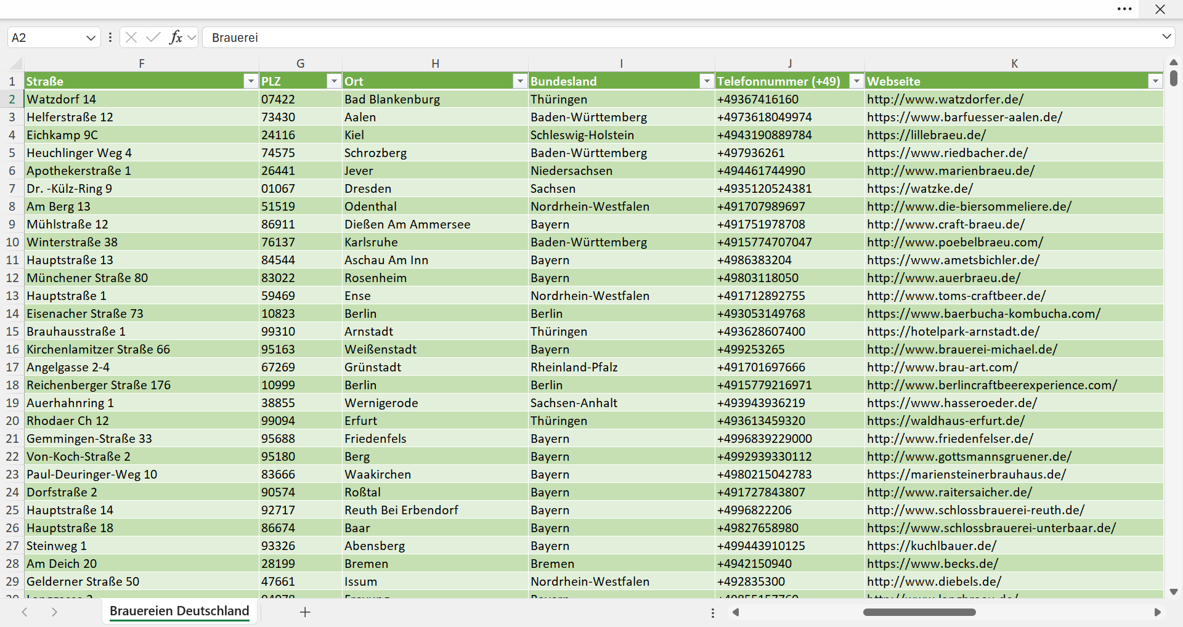1183x627 pixels.
Task: Open the http://www.watzdorfer.de/ link
Action: [x=945, y=99]
